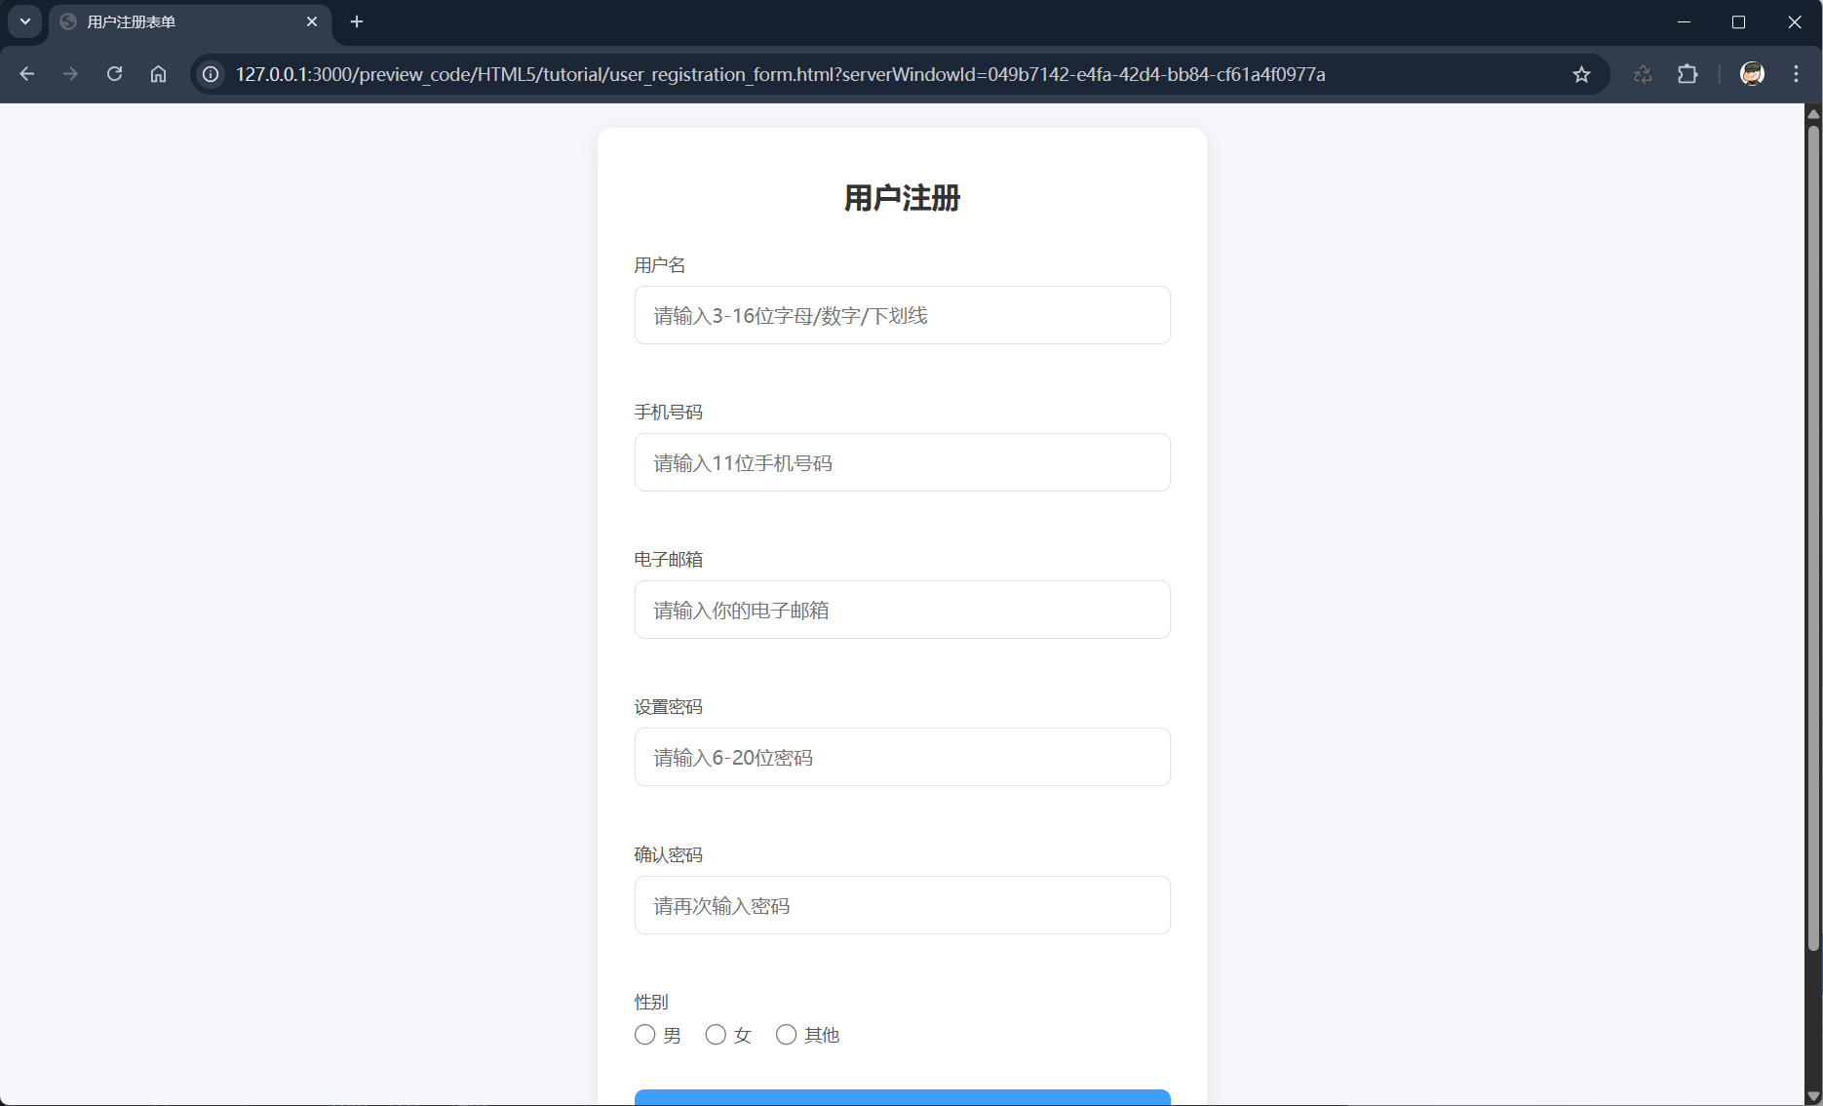
Task: Select the 男 gender radio button
Action: click(x=644, y=1035)
